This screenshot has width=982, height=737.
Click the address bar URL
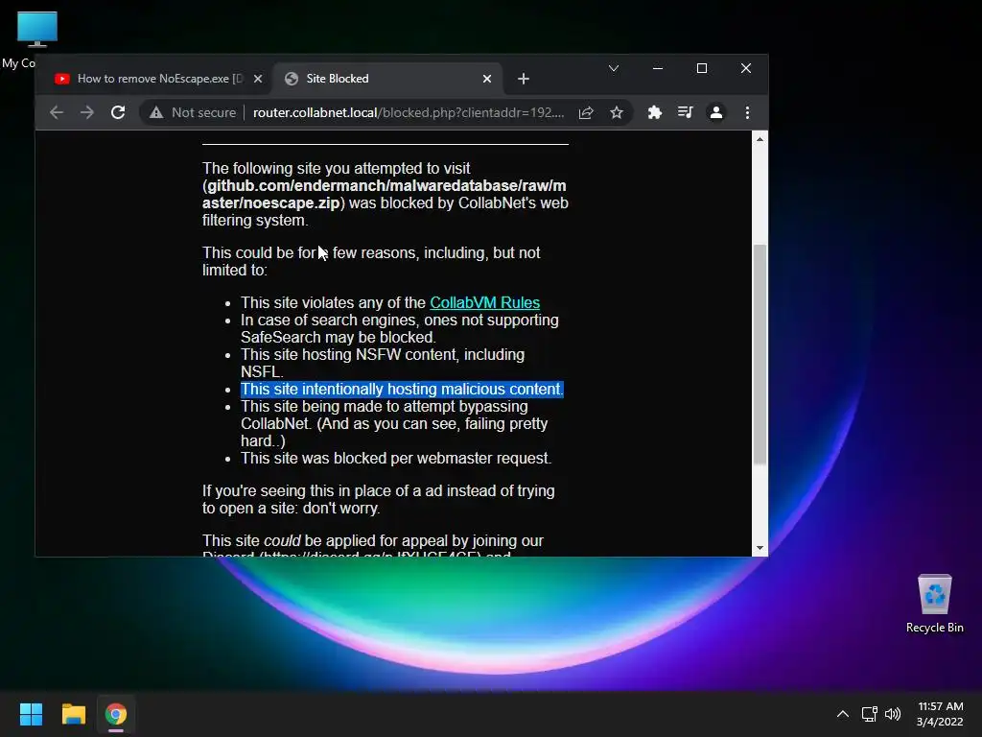pyautogui.click(x=409, y=113)
